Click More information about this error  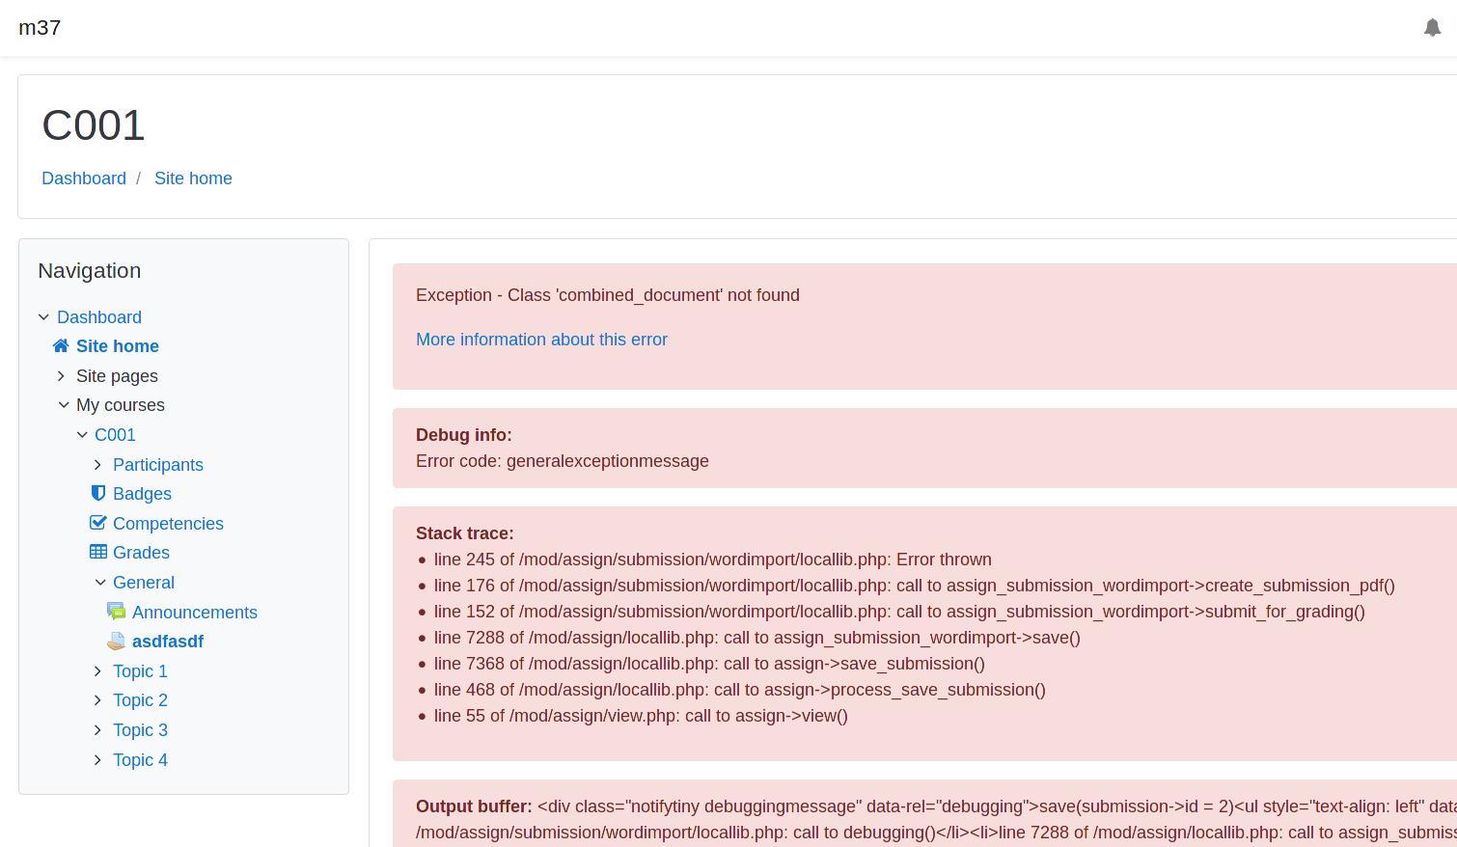click(x=541, y=340)
